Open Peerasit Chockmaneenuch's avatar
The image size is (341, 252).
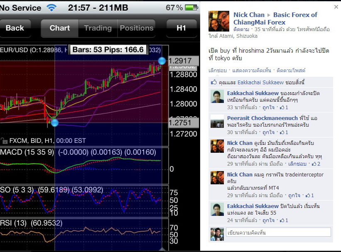(217, 121)
